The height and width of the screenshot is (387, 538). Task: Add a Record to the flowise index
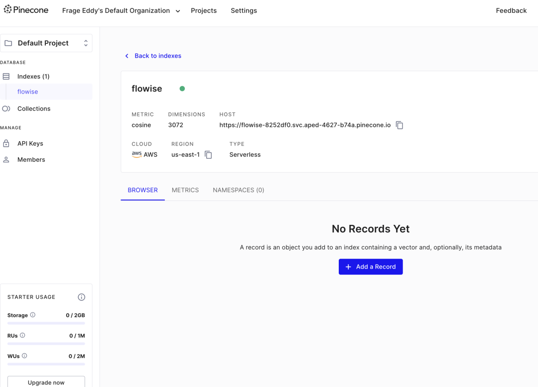(371, 267)
